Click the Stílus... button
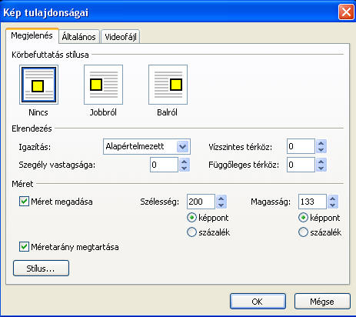356x317 pixels. [x=41, y=269]
